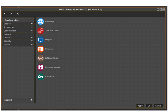The width and height of the screenshot is (168, 112).
Task: Go up one level with up arrow
Action: coord(18,14)
